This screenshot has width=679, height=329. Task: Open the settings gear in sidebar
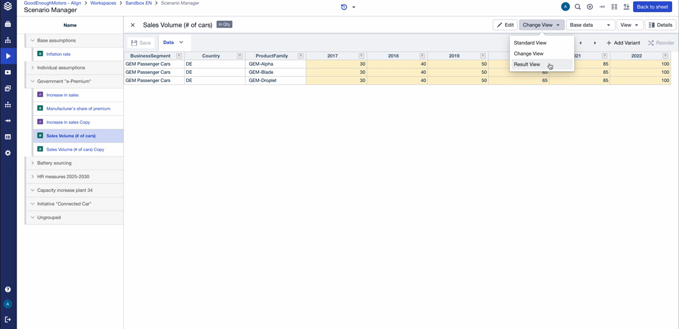[8, 153]
